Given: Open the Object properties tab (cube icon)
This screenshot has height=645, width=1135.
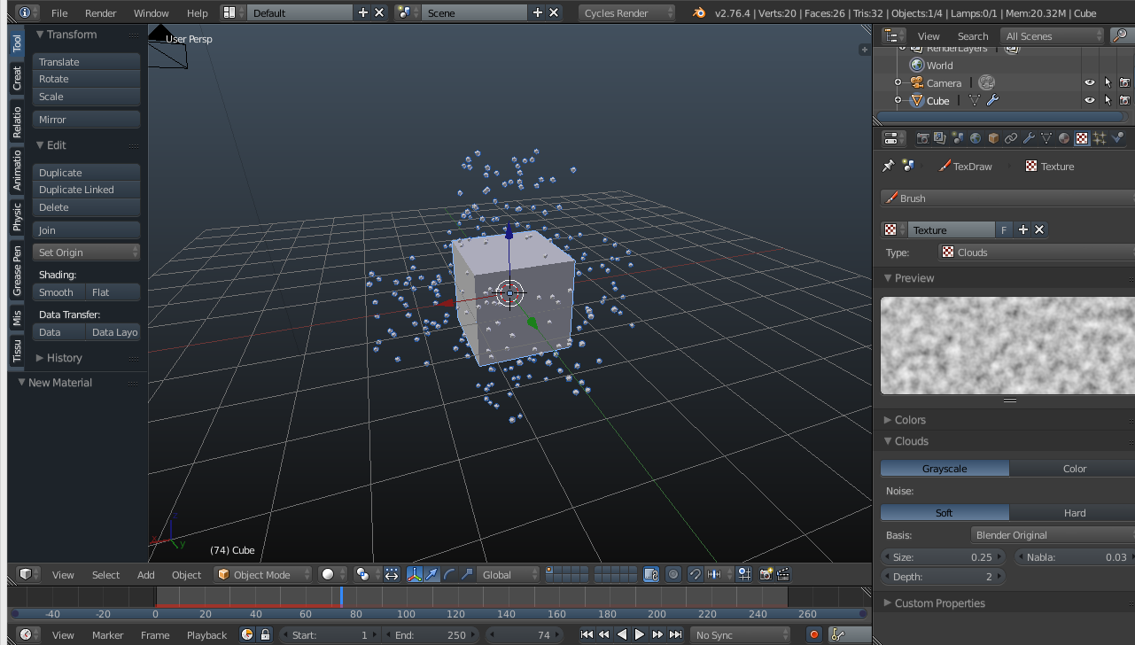Looking at the screenshot, I should pyautogui.click(x=993, y=138).
